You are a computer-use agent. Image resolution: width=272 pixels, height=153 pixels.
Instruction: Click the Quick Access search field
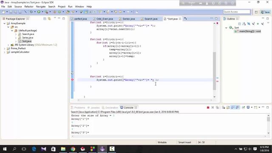click(x=237, y=11)
